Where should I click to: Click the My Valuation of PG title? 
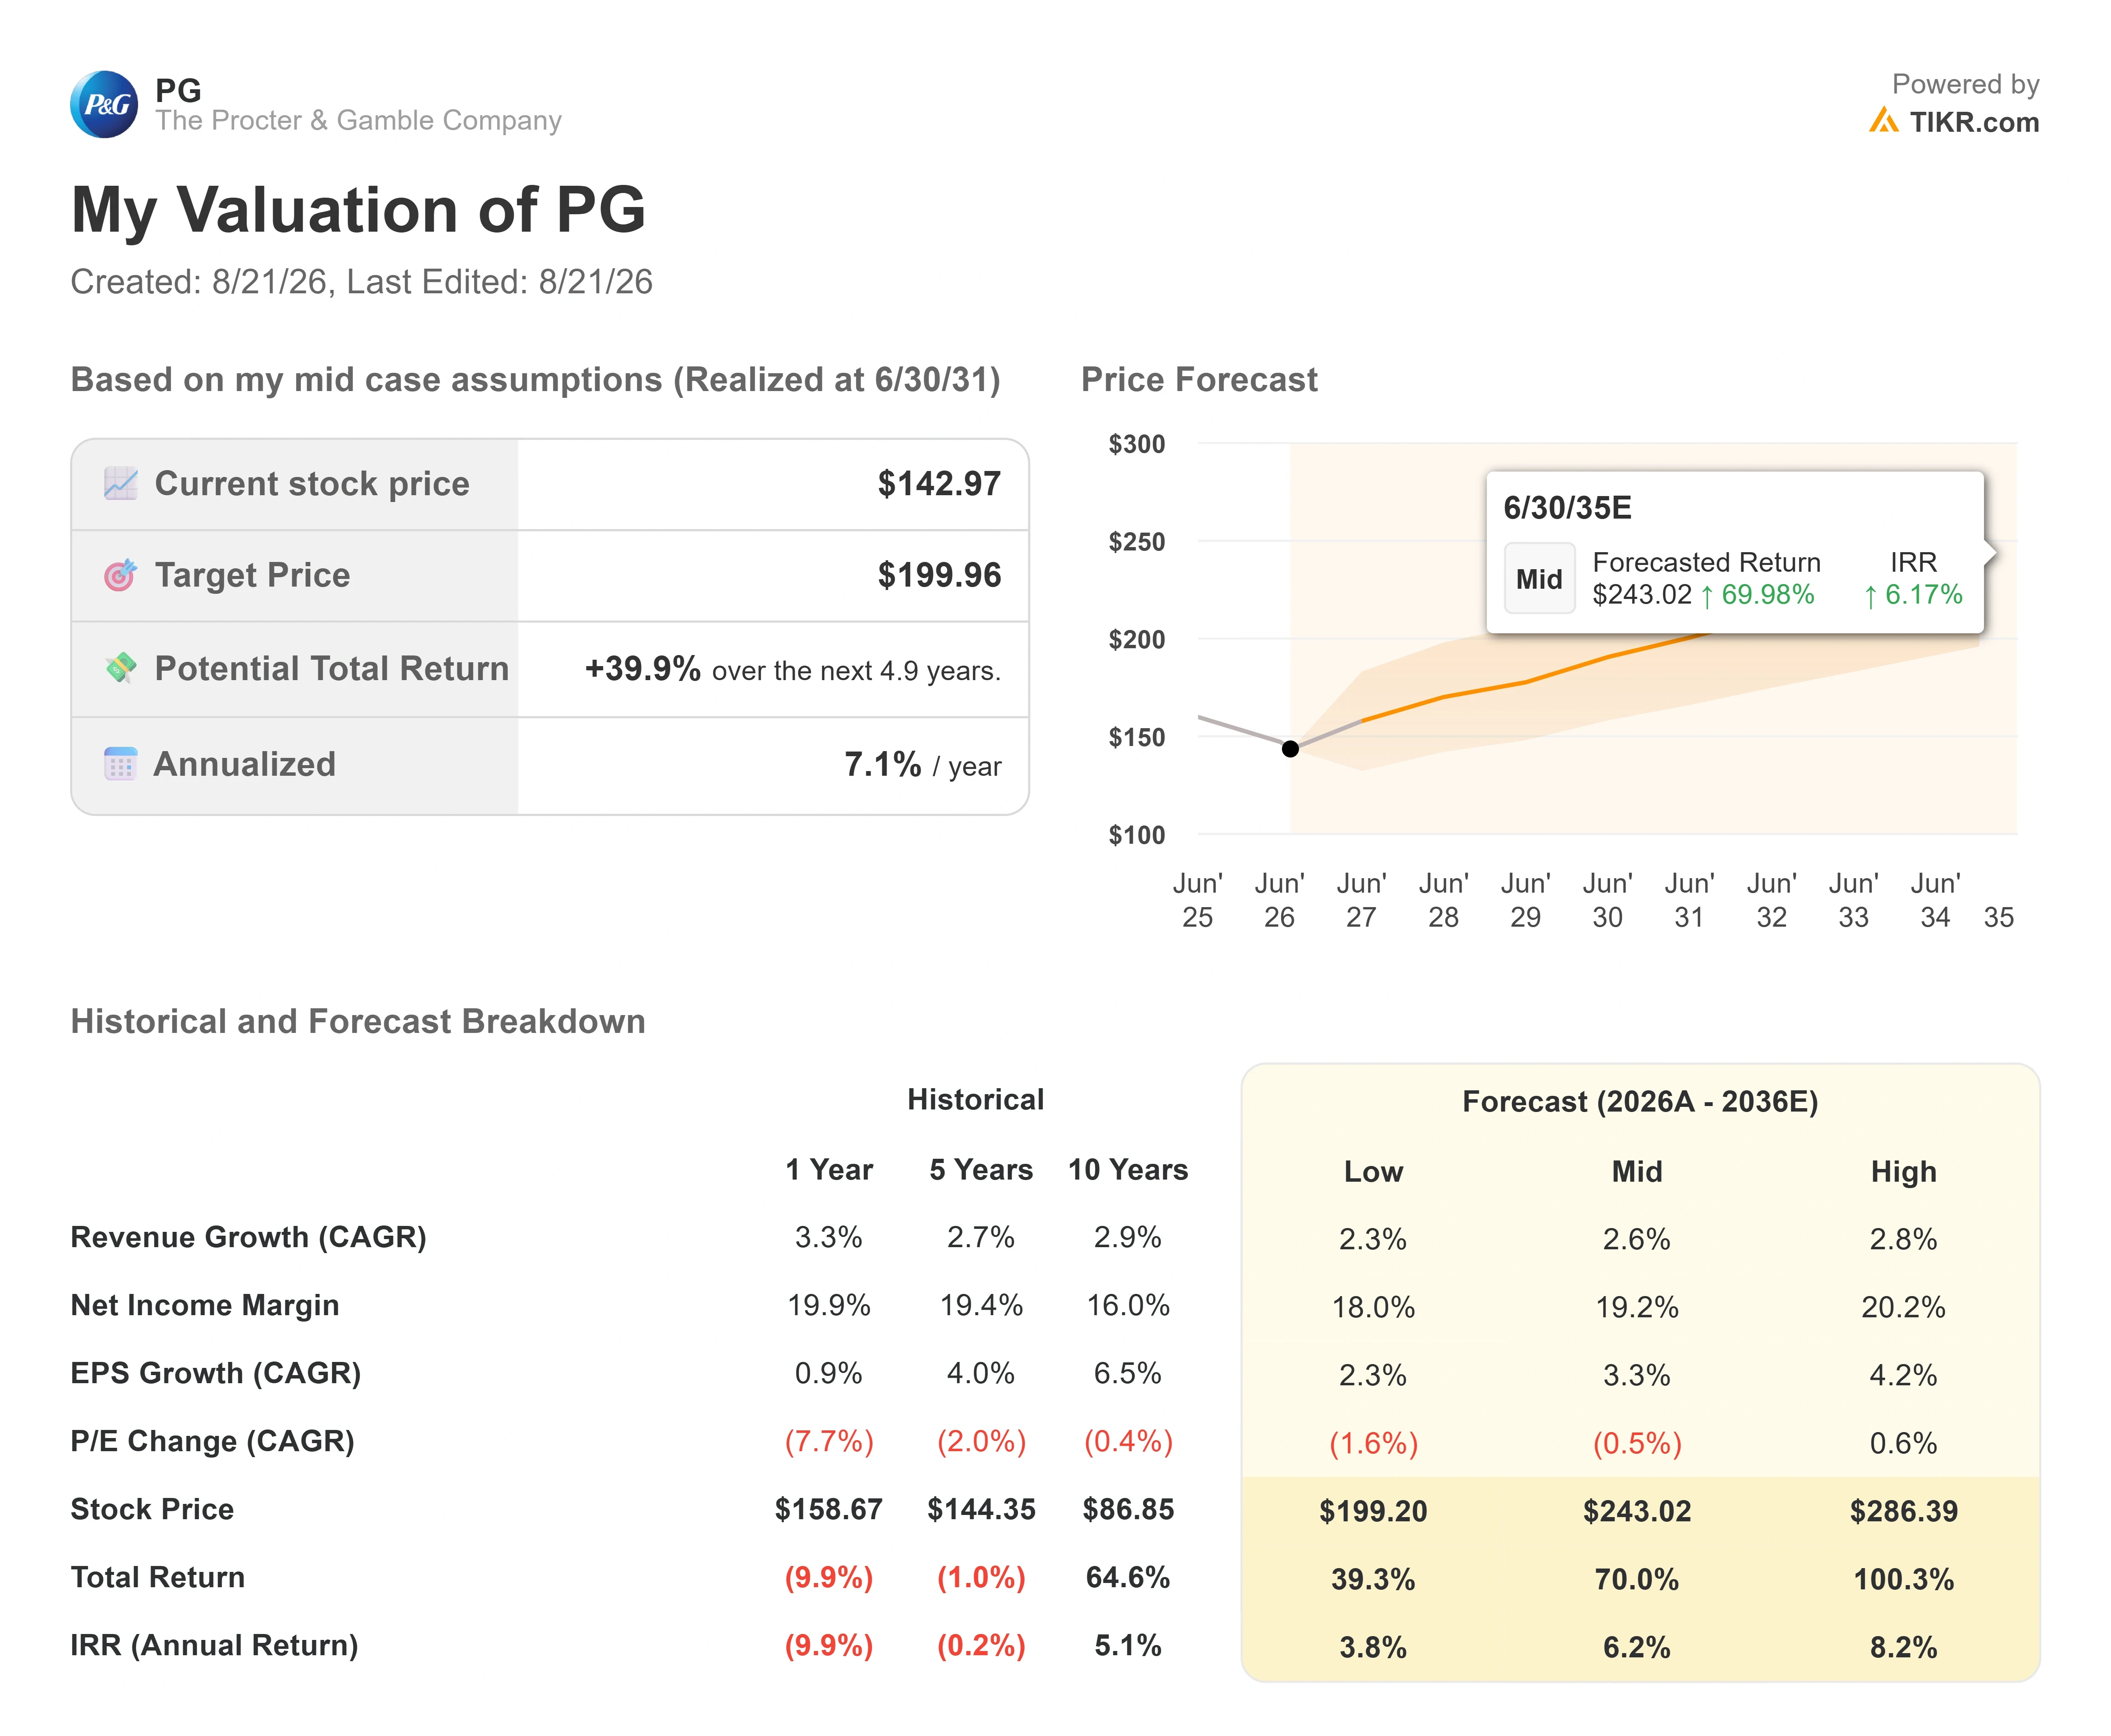point(359,211)
